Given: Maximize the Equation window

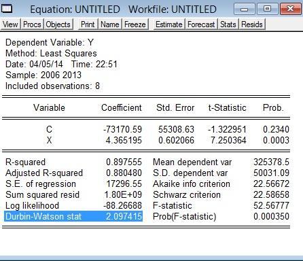Looking at the screenshot, I should click(268, 9).
